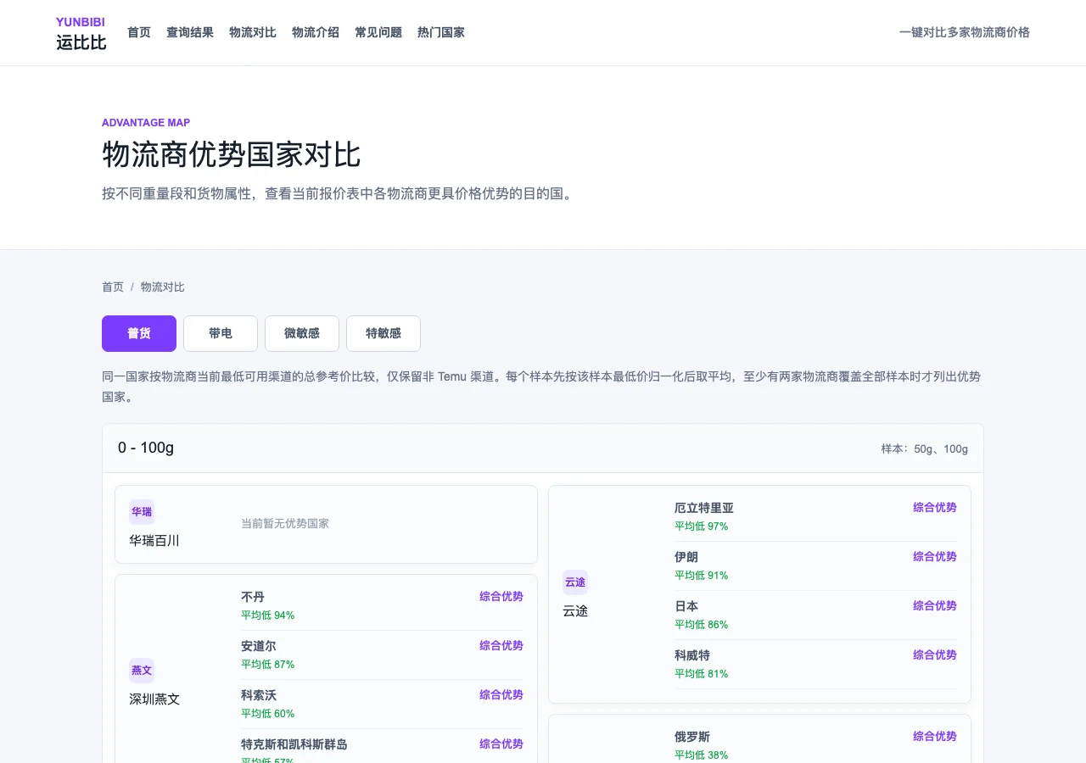Click 平均低 94% under 不丹
Image resolution: width=1086 pixels, height=763 pixels.
(x=268, y=615)
